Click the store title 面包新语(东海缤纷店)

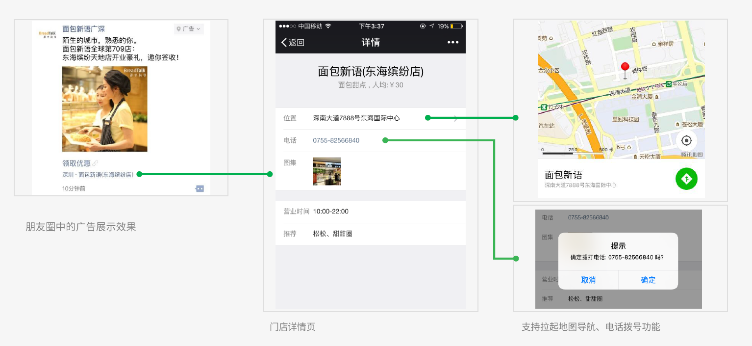click(371, 72)
